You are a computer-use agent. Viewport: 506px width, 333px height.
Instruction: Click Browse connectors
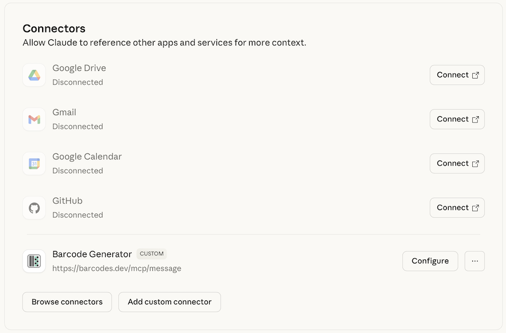pos(67,302)
